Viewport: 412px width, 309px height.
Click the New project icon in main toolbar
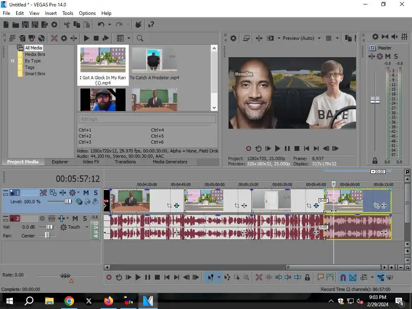[6, 25]
